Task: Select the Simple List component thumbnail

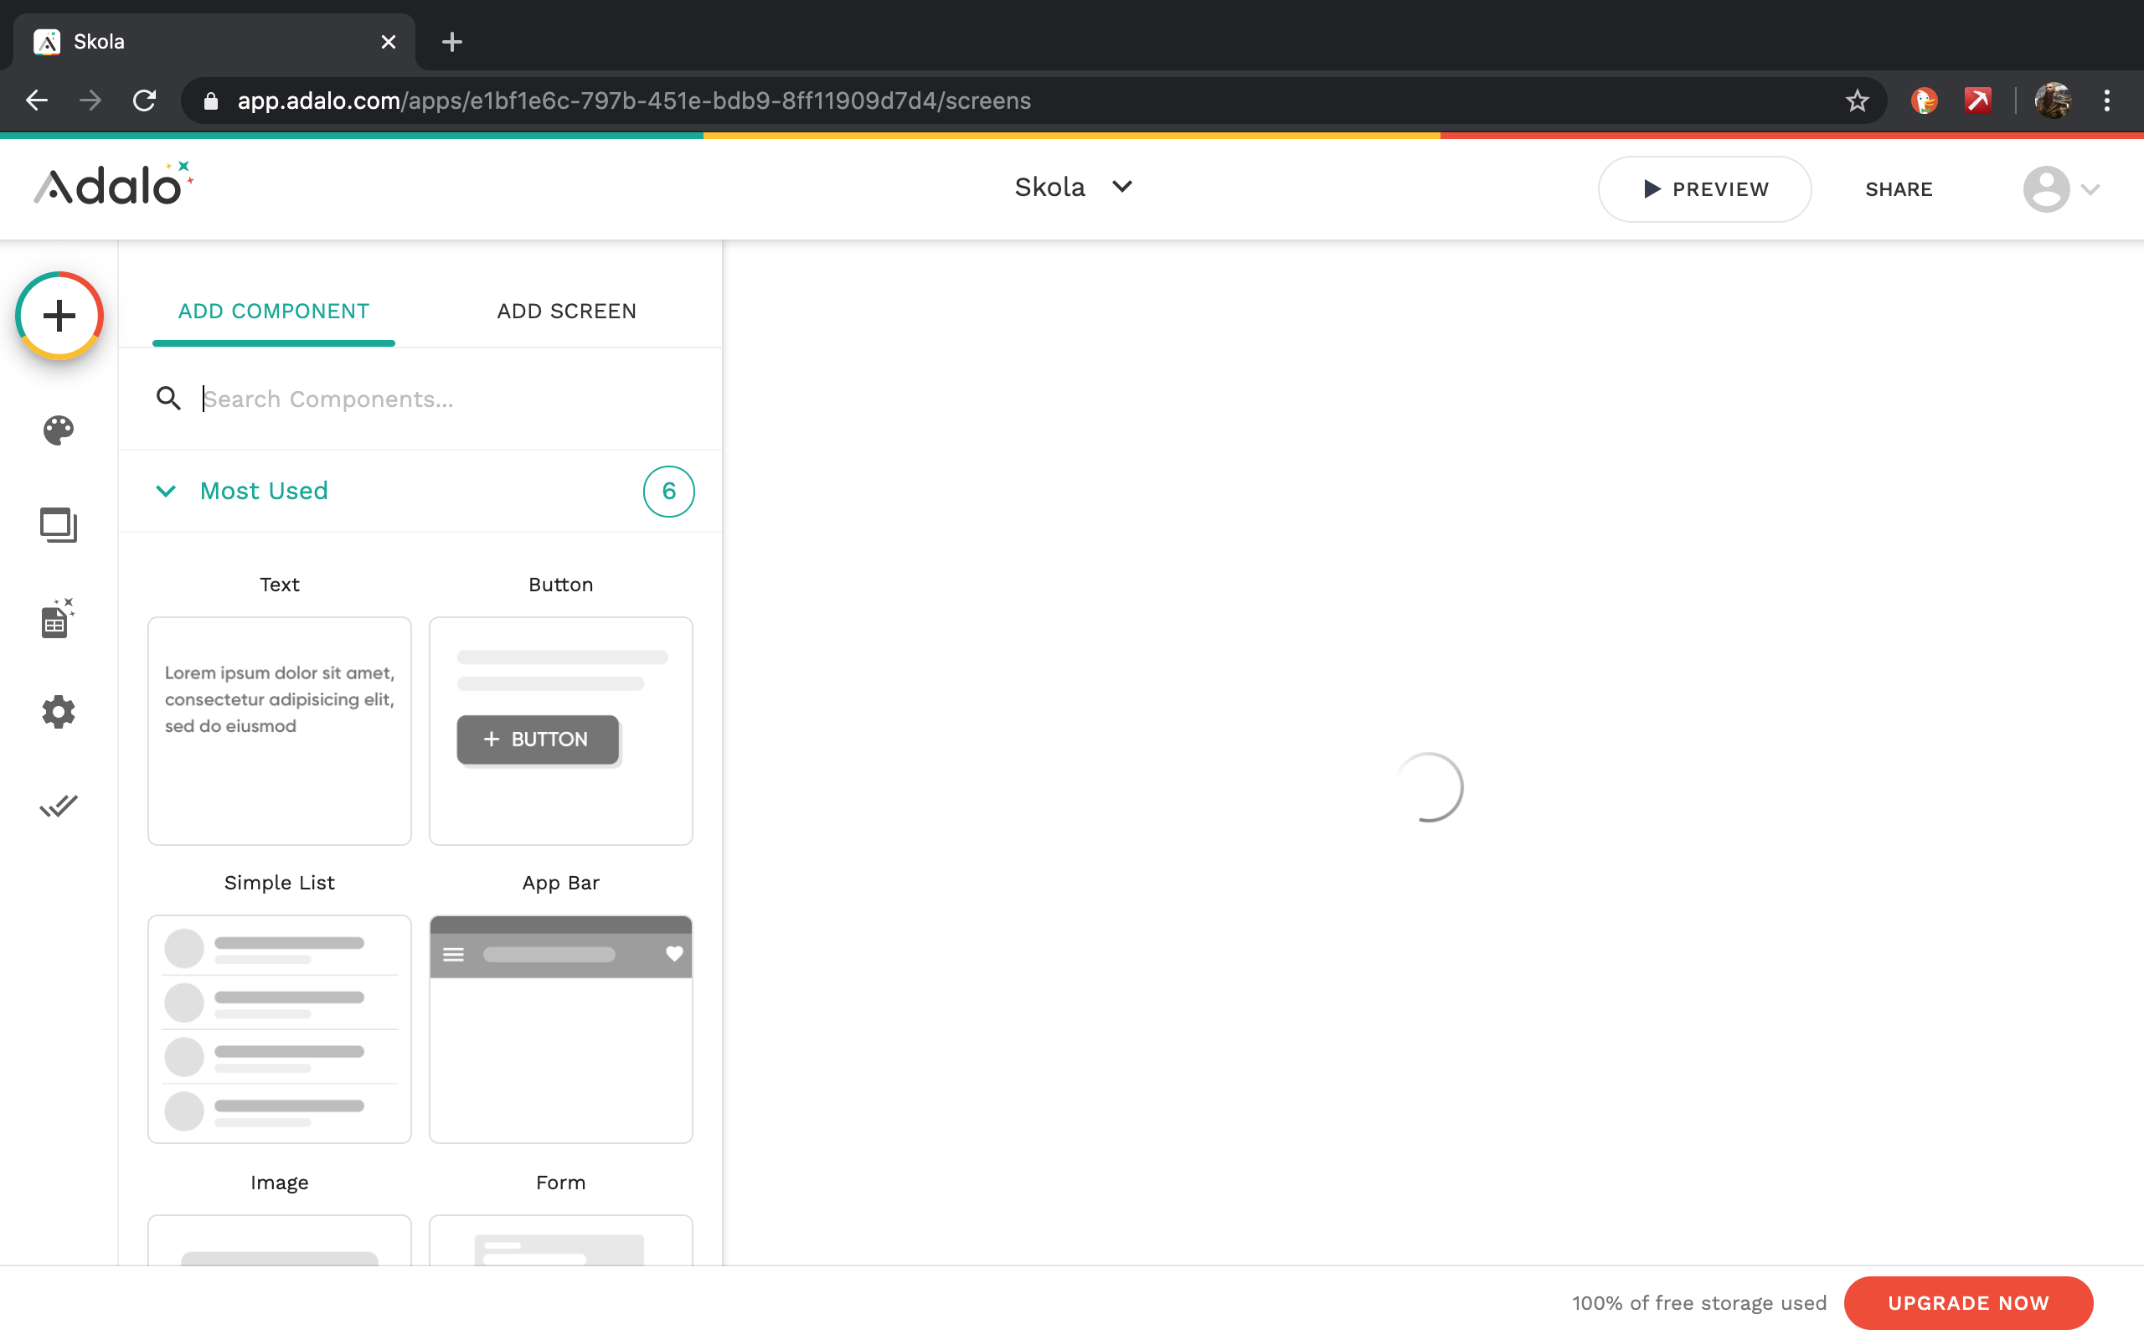Action: tap(279, 1028)
